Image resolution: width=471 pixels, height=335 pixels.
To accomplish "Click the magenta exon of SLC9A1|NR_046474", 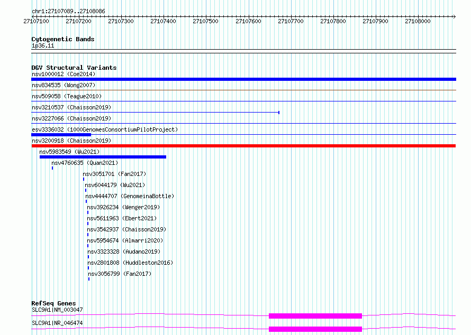I will point(315,329).
